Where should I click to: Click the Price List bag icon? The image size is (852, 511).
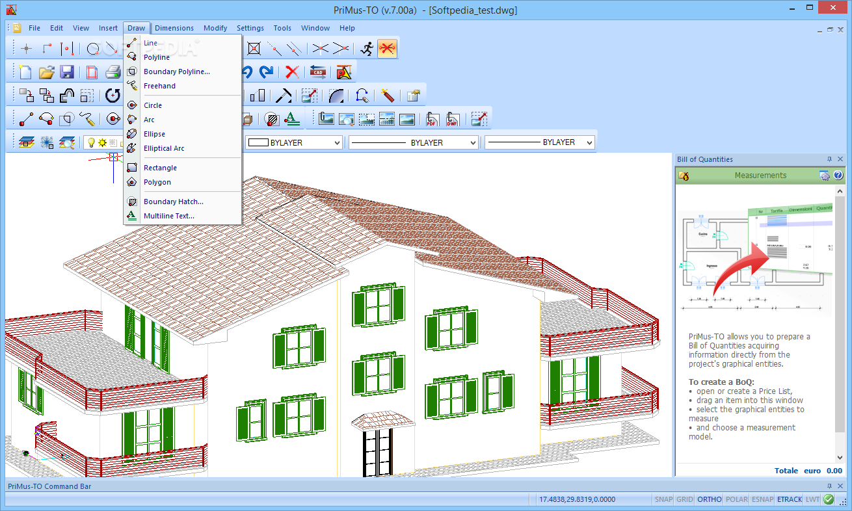point(684,176)
